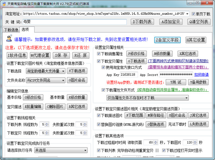215x160 pixels.
Task: Select the 选项 tab
Action: click(25, 30)
